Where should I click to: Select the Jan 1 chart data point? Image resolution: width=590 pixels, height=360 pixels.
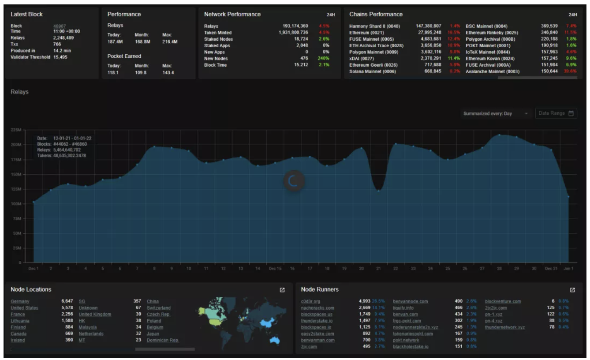(x=568, y=196)
